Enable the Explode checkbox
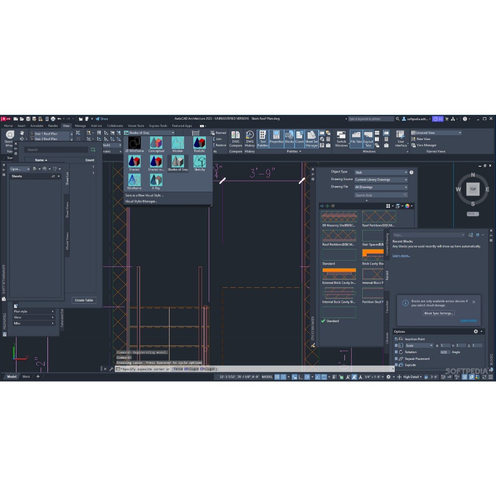This screenshot has height=496, width=496. [396, 365]
